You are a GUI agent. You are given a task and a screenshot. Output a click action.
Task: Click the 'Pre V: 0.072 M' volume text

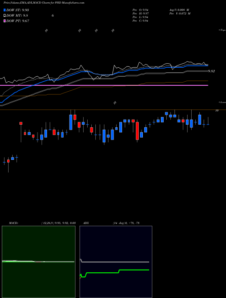pos(180,14)
